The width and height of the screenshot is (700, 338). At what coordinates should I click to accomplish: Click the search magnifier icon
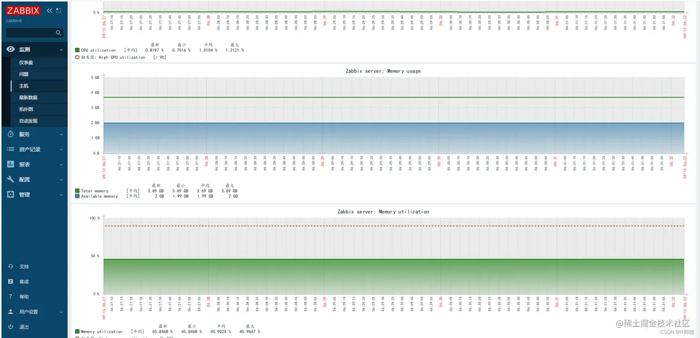tap(58, 33)
